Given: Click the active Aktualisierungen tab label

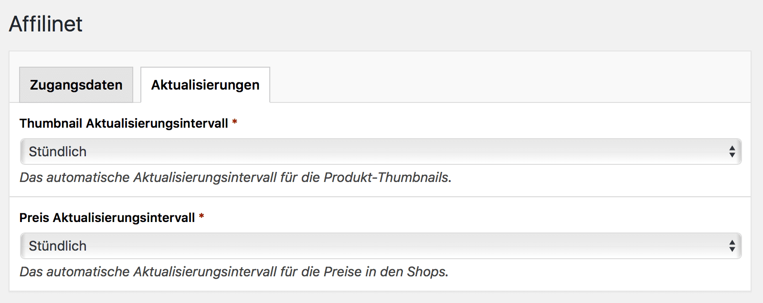Looking at the screenshot, I should coord(204,84).
